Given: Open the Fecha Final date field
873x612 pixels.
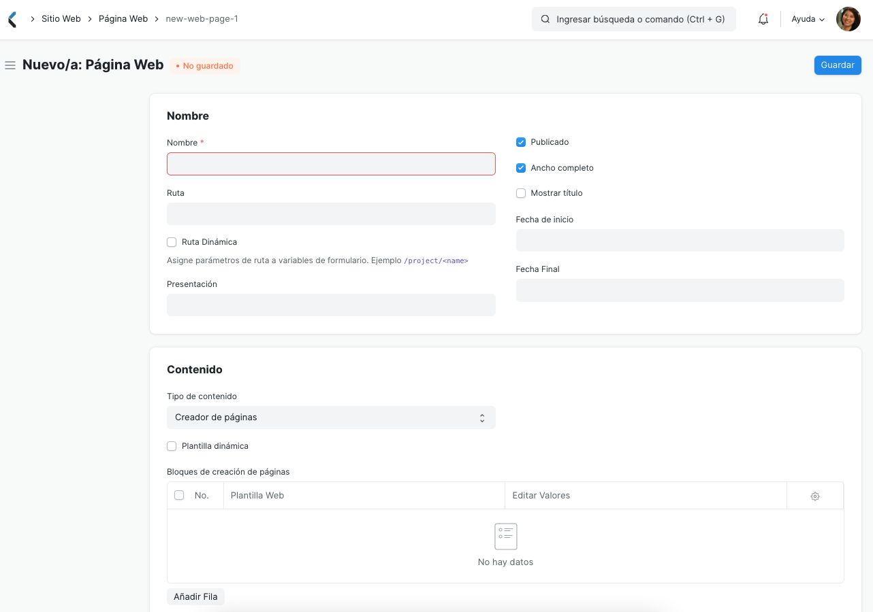Looking at the screenshot, I should 680,290.
